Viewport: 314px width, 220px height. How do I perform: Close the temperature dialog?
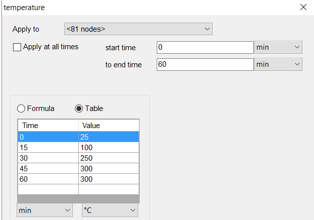pos(303,7)
